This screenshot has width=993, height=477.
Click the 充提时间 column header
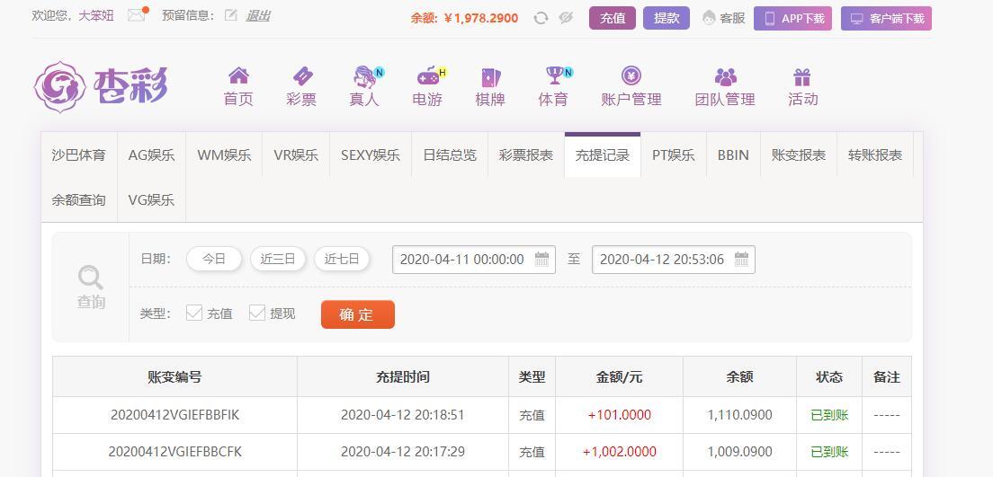point(403,377)
